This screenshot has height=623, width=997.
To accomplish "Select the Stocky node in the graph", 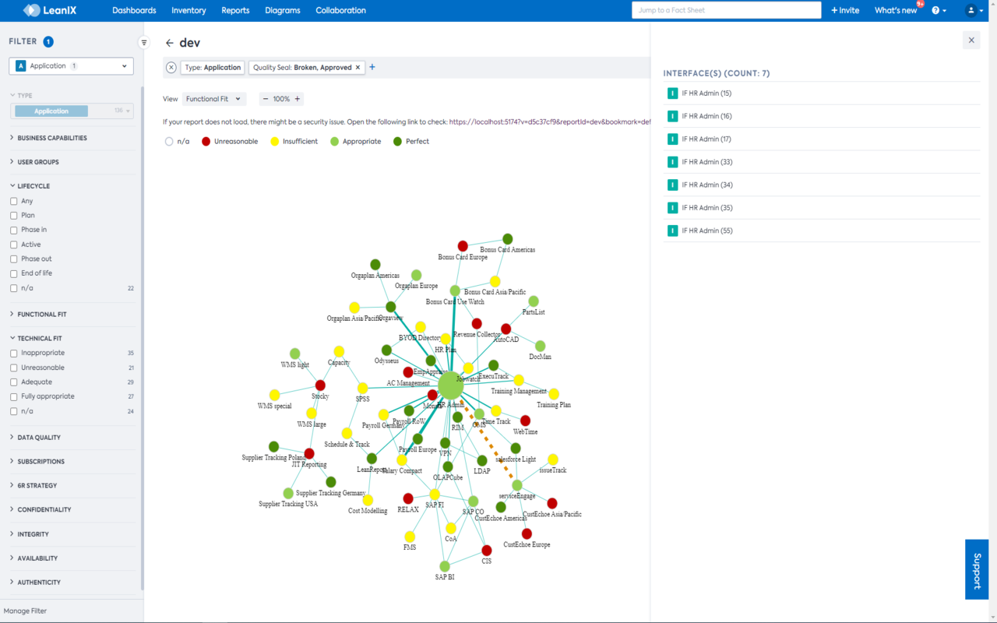I will (320, 385).
